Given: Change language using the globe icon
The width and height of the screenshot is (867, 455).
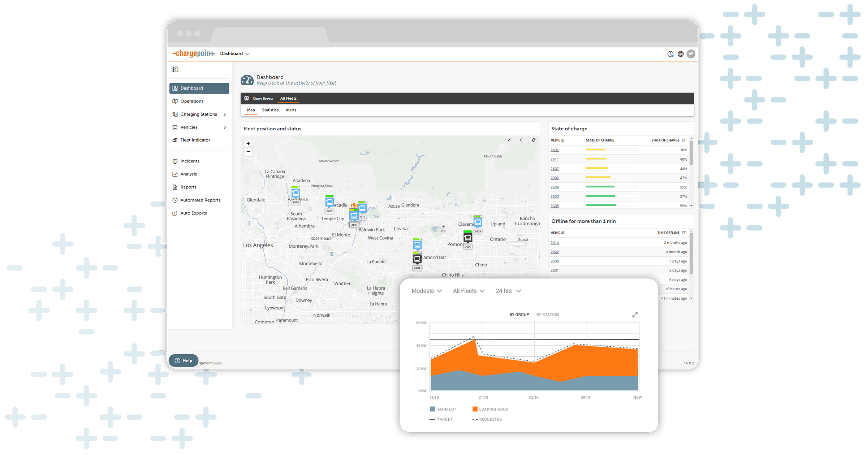Looking at the screenshot, I should coord(681,53).
